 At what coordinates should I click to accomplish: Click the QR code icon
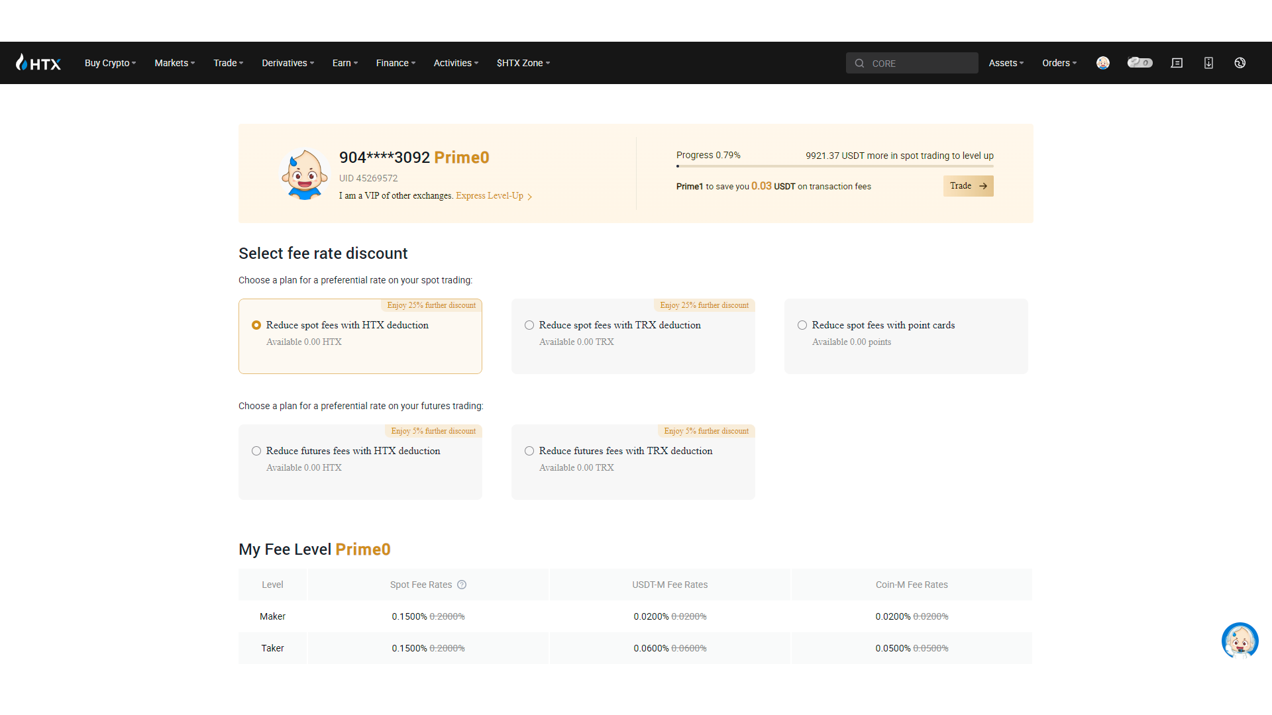(1208, 62)
